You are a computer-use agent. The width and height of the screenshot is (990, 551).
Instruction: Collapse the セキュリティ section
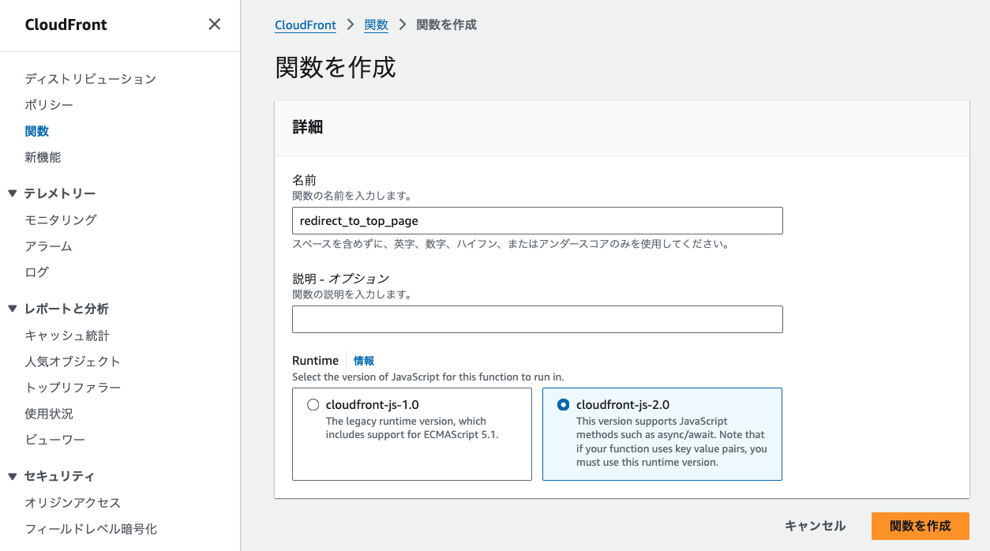[x=12, y=476]
